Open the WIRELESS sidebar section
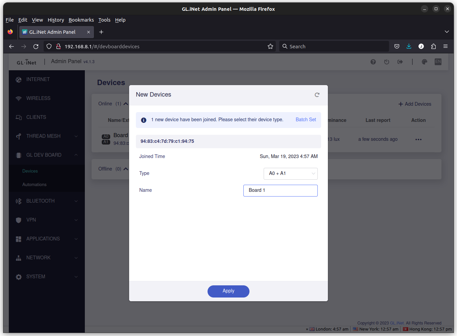Image resolution: width=457 pixels, height=336 pixels. (47, 98)
